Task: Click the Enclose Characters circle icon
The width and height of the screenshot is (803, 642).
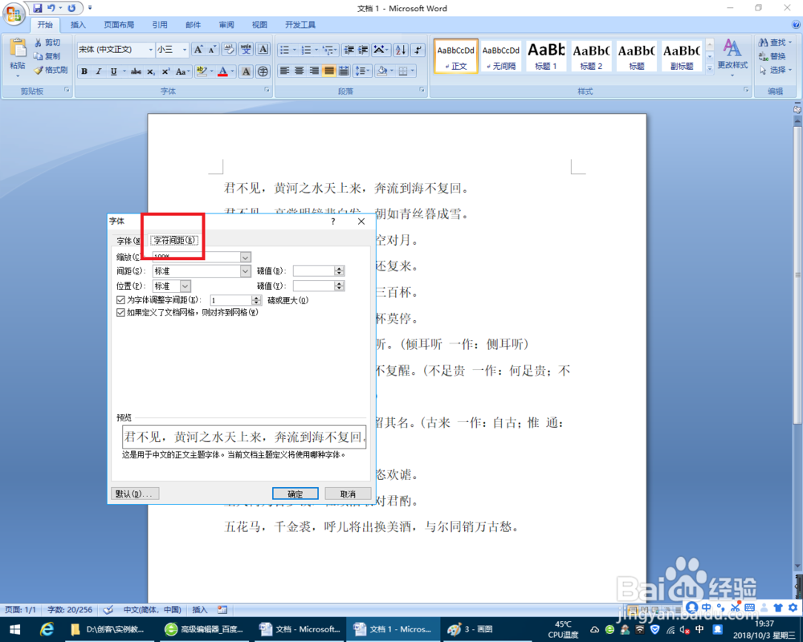Action: click(x=263, y=71)
